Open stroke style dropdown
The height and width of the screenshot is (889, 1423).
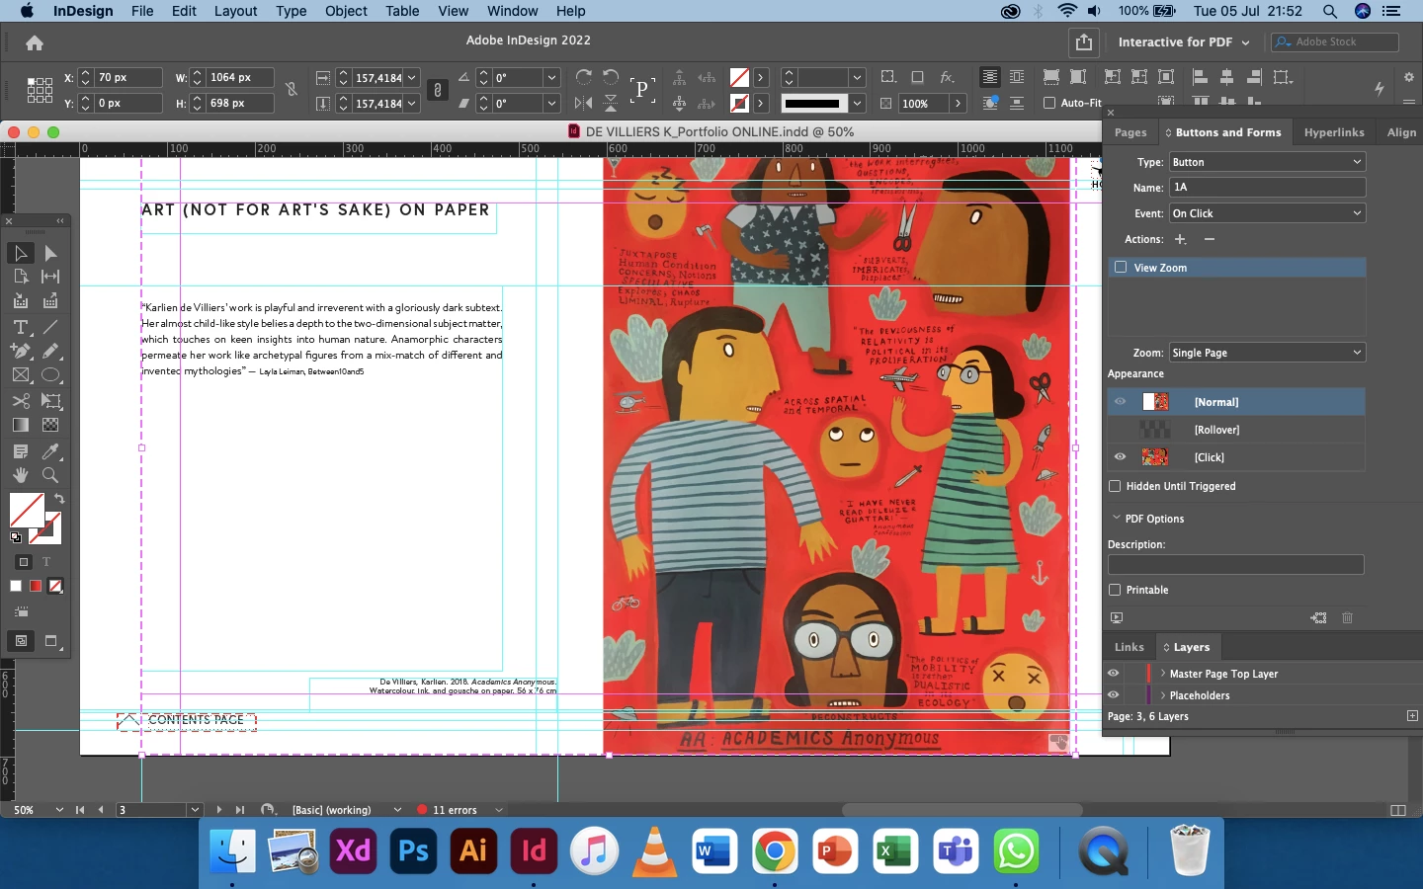coord(857,103)
